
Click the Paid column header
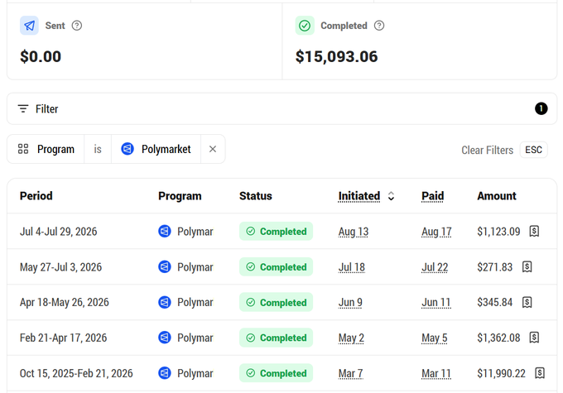(433, 196)
